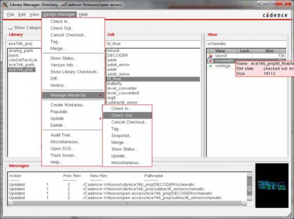Image resolution: width=294 pixels, height=219 pixels.
Task: Click the Messages vertical scrollbar up arrow
Action: point(249,175)
